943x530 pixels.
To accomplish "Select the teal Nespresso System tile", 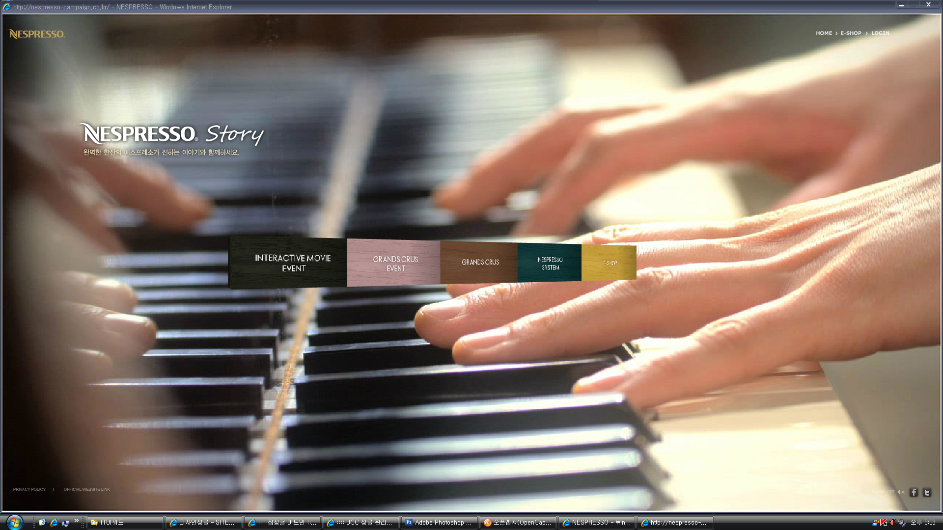I will click(550, 263).
